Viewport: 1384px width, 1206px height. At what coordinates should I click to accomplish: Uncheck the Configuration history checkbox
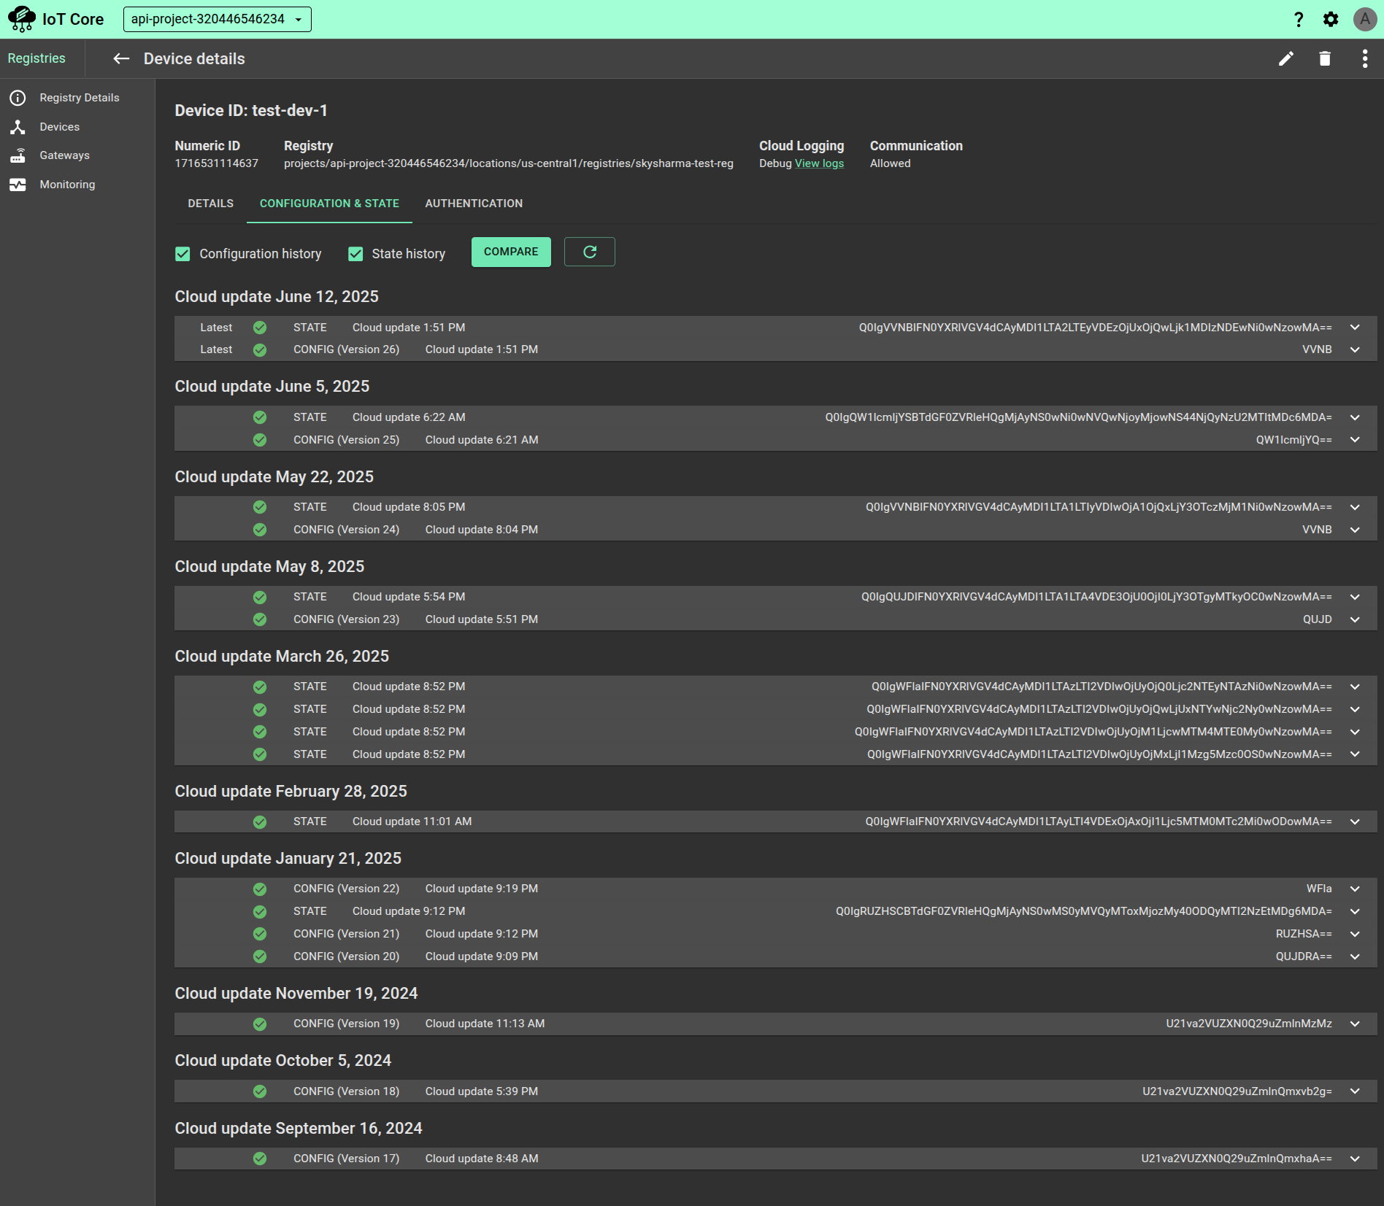[183, 254]
